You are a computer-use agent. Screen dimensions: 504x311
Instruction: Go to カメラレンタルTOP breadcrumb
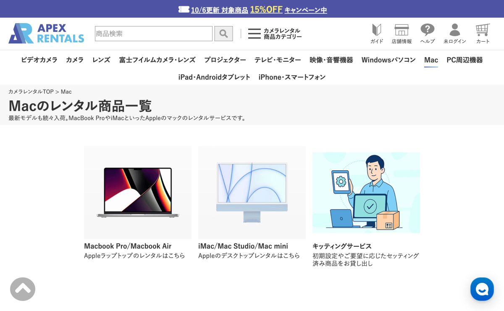pyautogui.click(x=31, y=92)
